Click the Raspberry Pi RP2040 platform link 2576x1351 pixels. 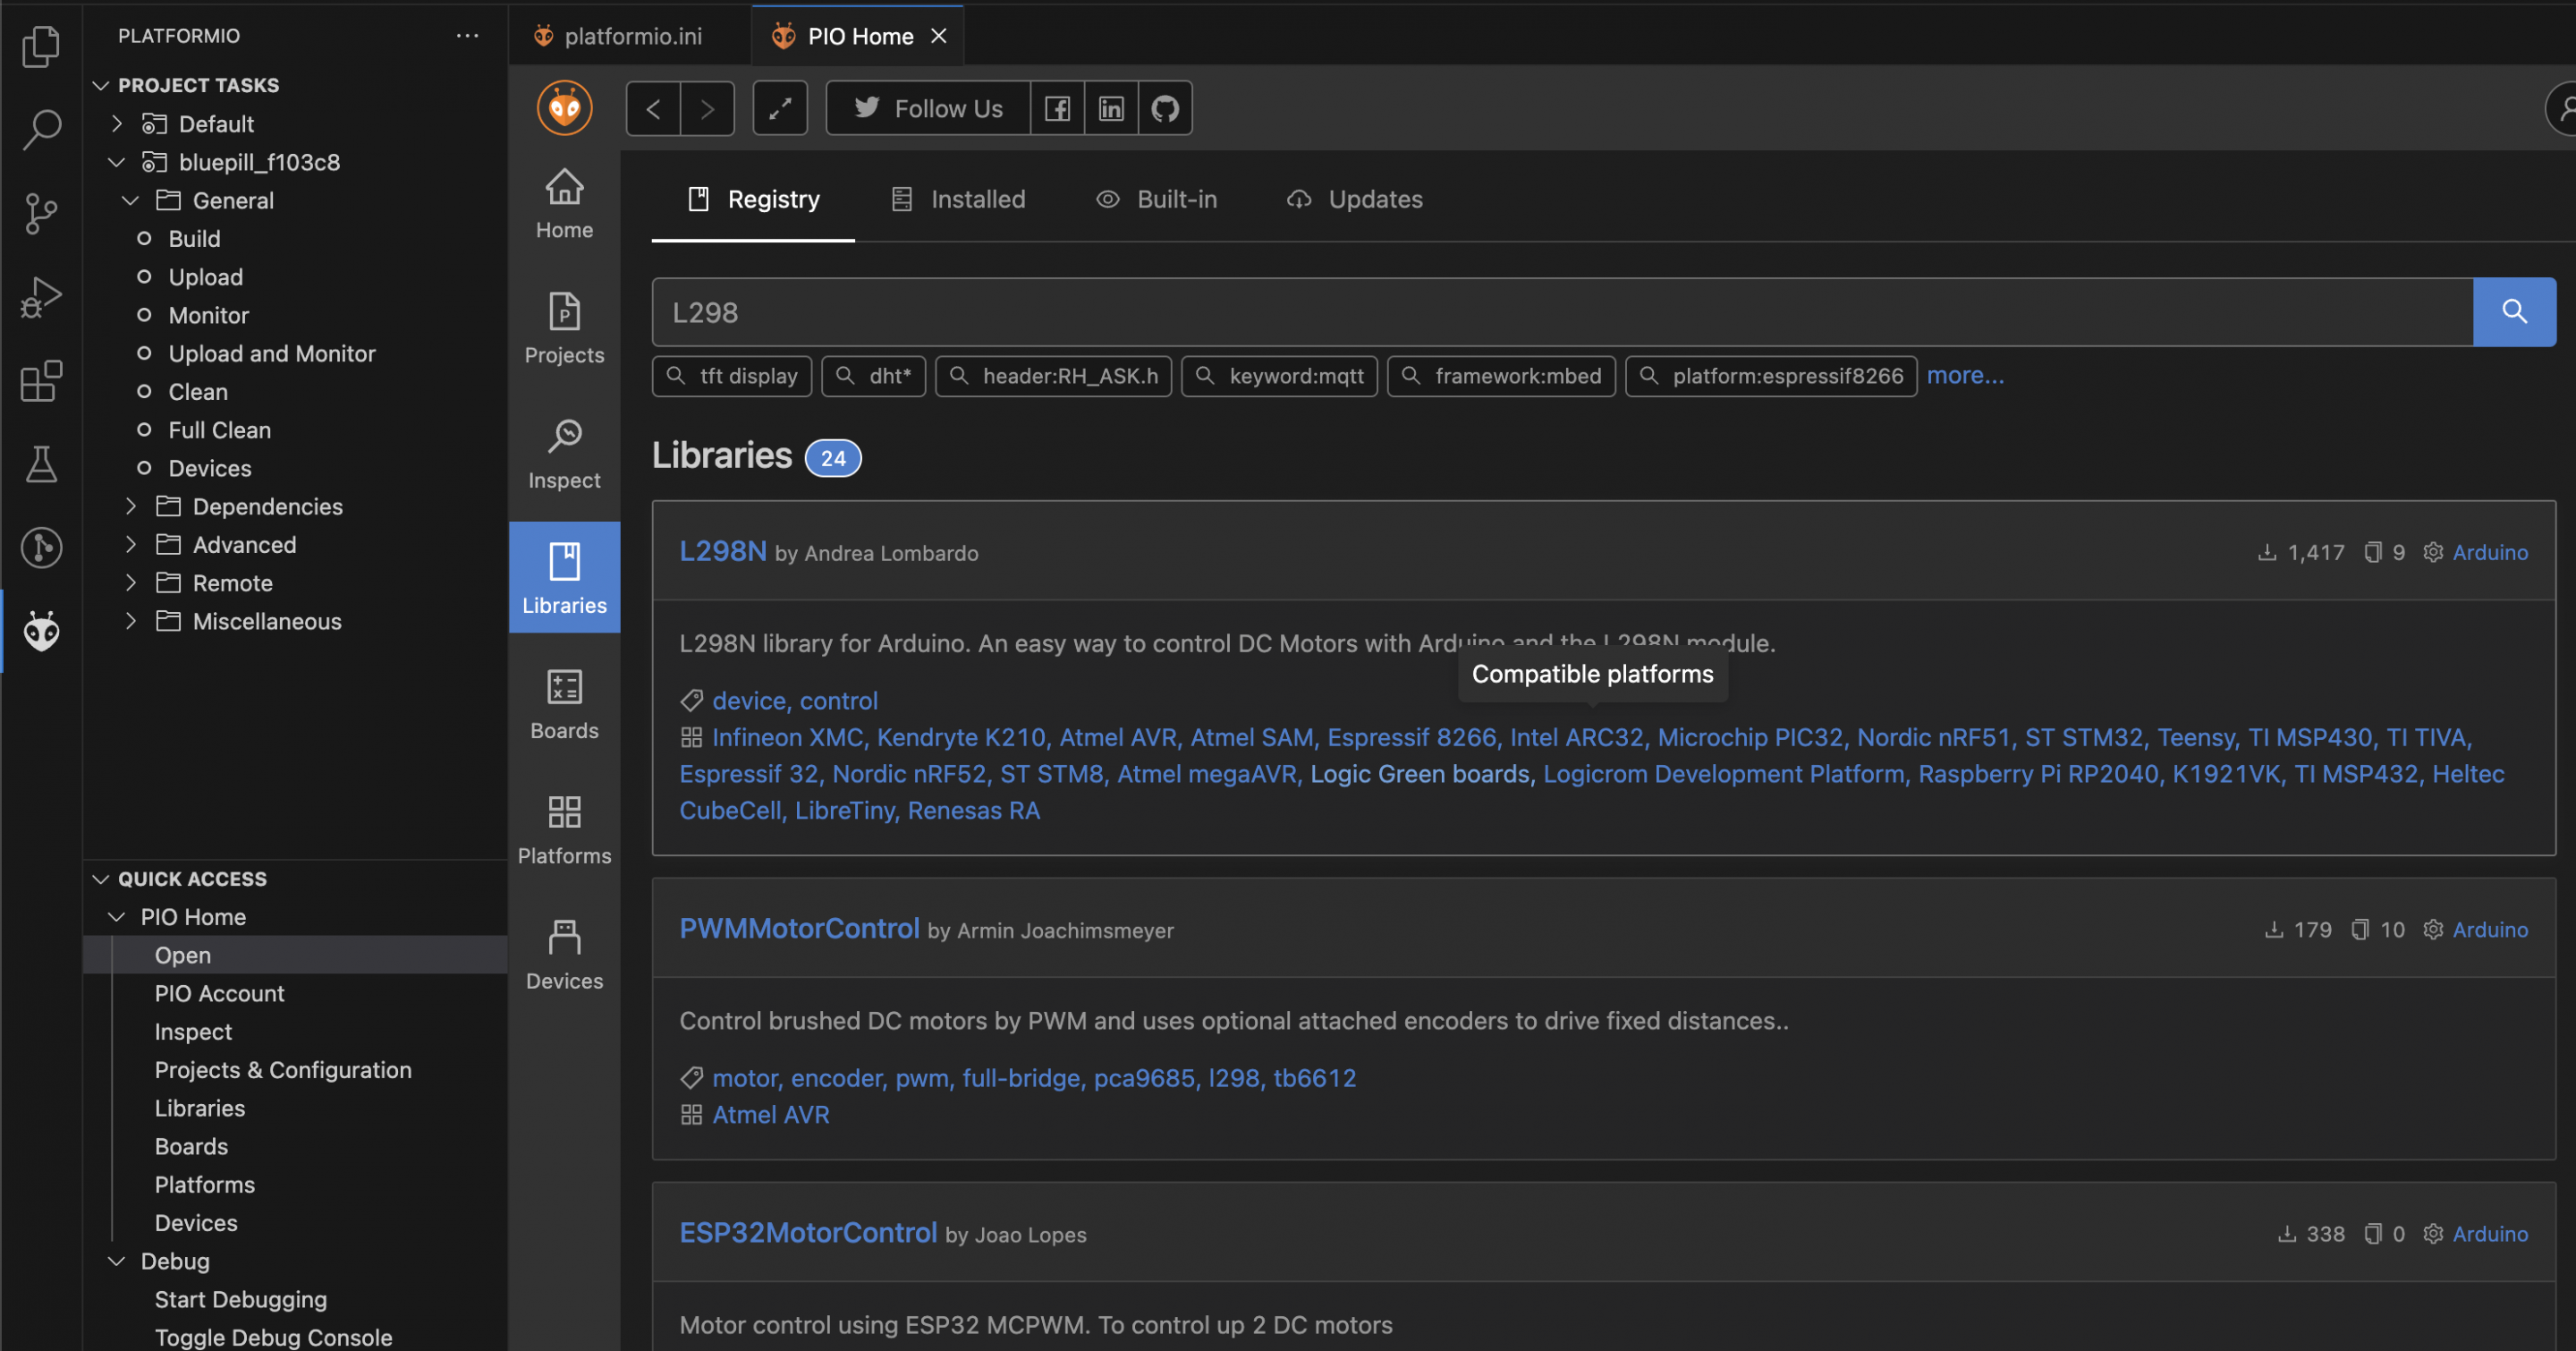[x=2038, y=773]
